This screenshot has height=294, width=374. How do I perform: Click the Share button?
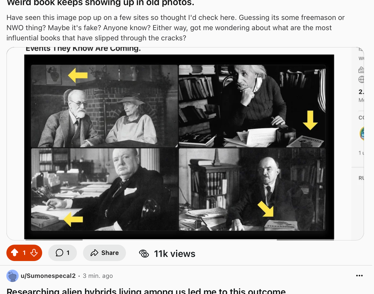pos(104,253)
